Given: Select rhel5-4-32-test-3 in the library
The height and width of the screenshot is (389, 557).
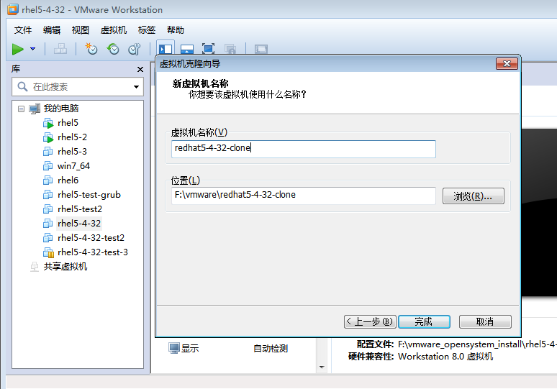Looking at the screenshot, I should click(x=93, y=252).
